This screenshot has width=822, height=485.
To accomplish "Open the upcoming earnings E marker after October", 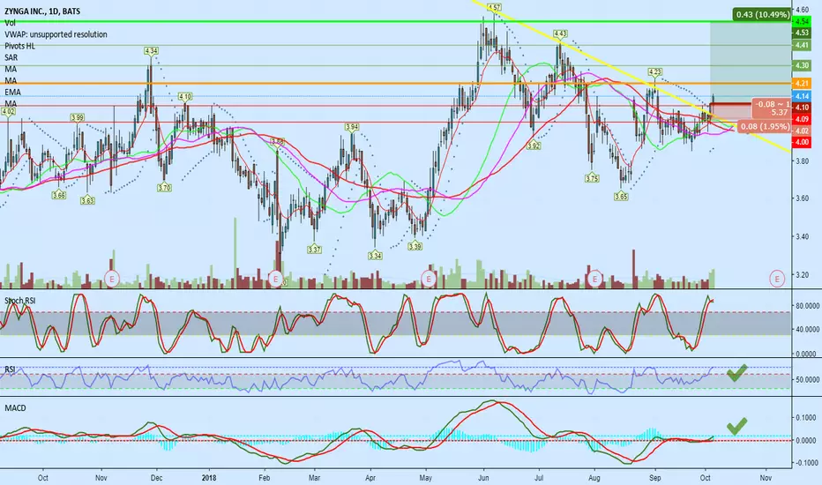I will [777, 279].
